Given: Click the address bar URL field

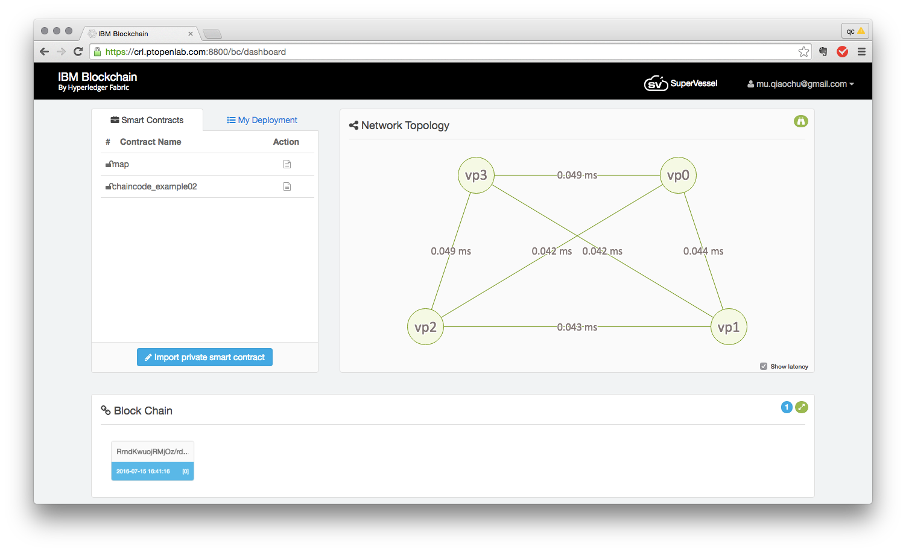Looking at the screenshot, I should (x=449, y=52).
